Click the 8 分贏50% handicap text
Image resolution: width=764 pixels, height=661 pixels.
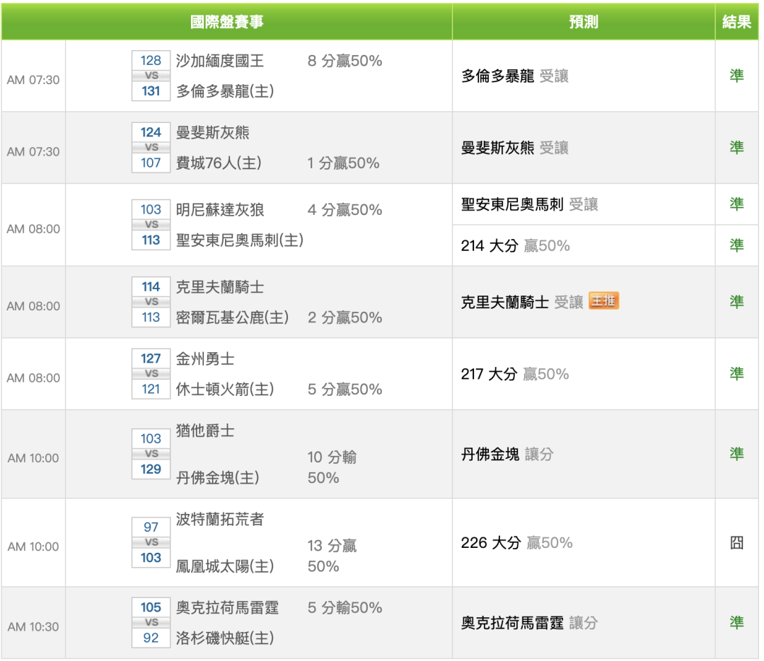pyautogui.click(x=345, y=61)
